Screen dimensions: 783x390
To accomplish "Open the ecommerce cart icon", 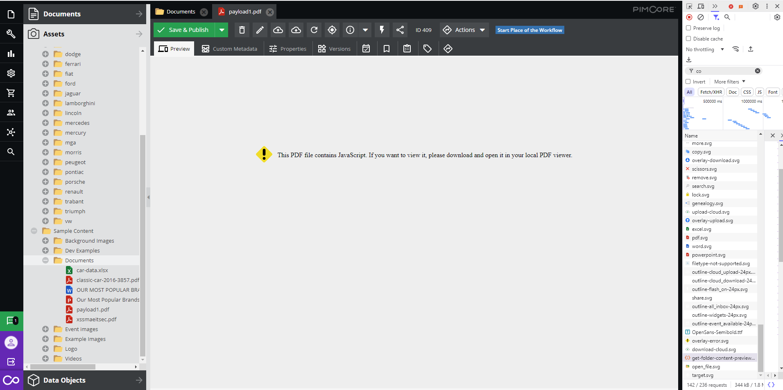I will tap(11, 93).
